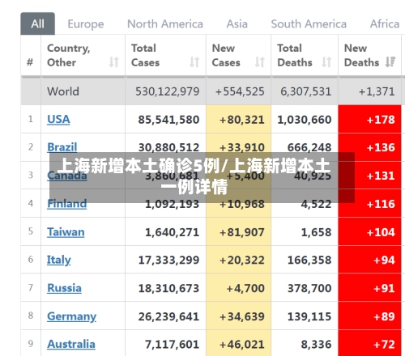The image size is (405, 356).
Task: Click Taiwan new deaths +104 cell
Action: pos(369,231)
